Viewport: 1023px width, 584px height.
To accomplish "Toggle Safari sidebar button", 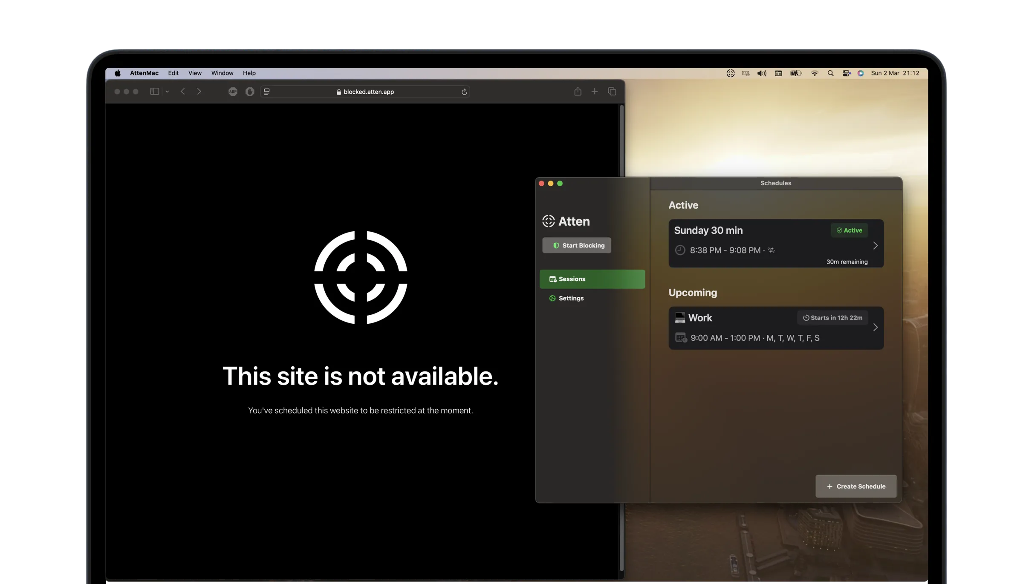I will (154, 92).
